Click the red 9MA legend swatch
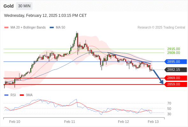188x127 pixels. tap(22, 95)
